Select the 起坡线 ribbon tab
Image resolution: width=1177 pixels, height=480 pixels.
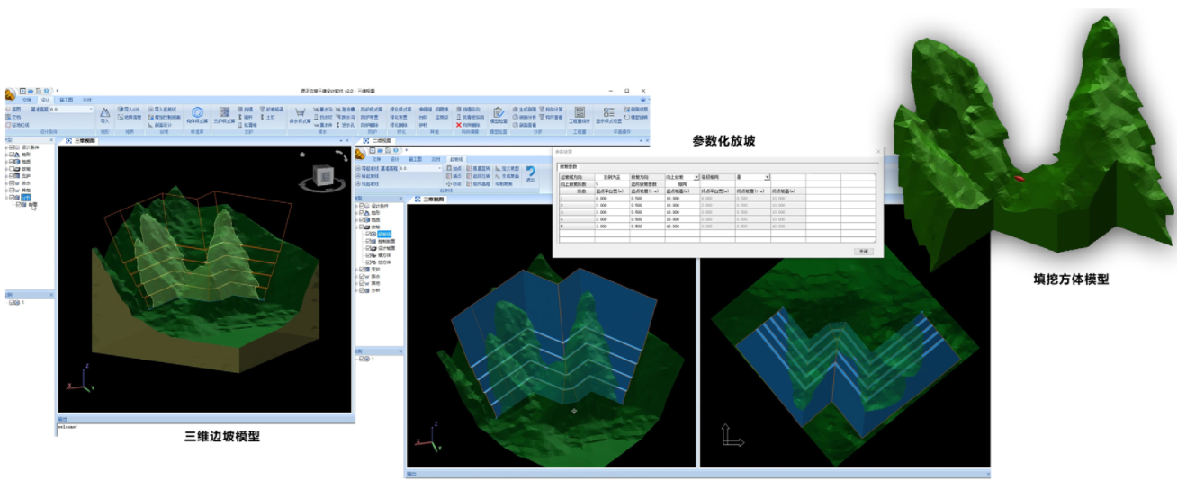[x=456, y=159]
